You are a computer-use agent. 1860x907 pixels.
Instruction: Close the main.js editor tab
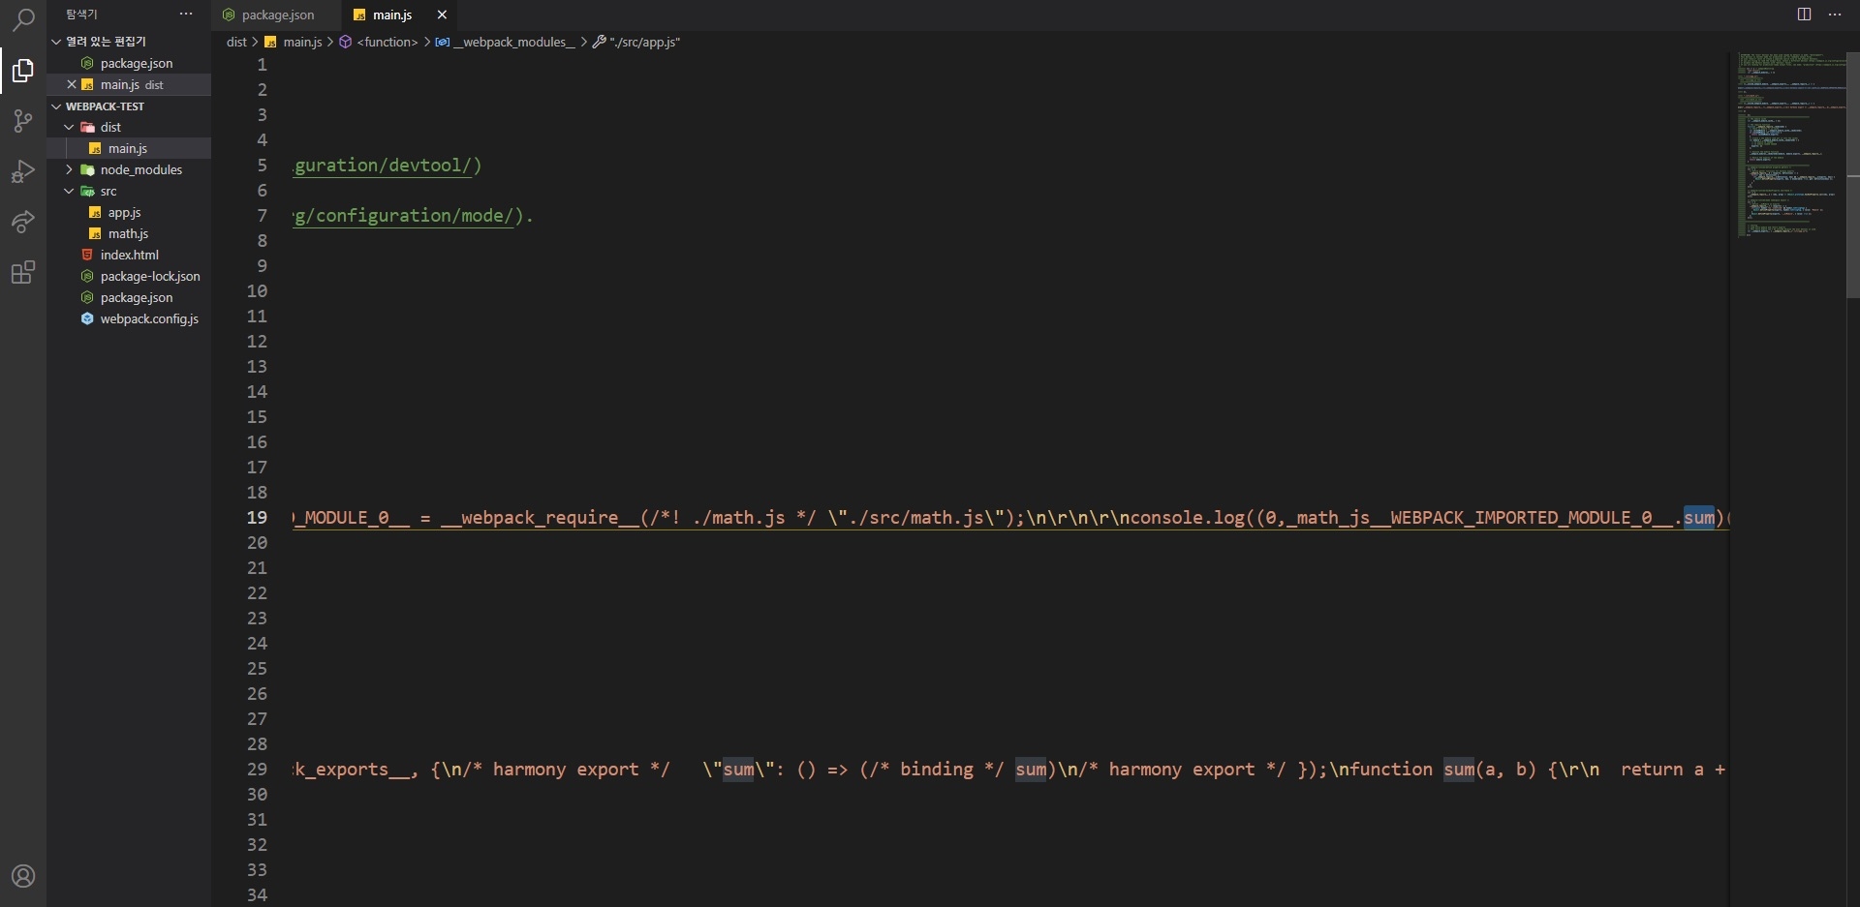[442, 15]
